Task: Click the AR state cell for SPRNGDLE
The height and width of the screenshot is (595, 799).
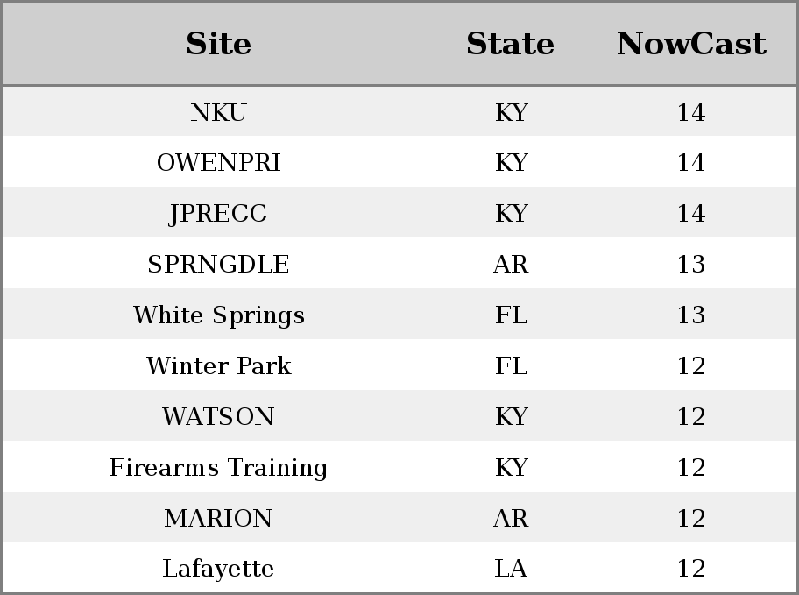Action: click(x=511, y=264)
